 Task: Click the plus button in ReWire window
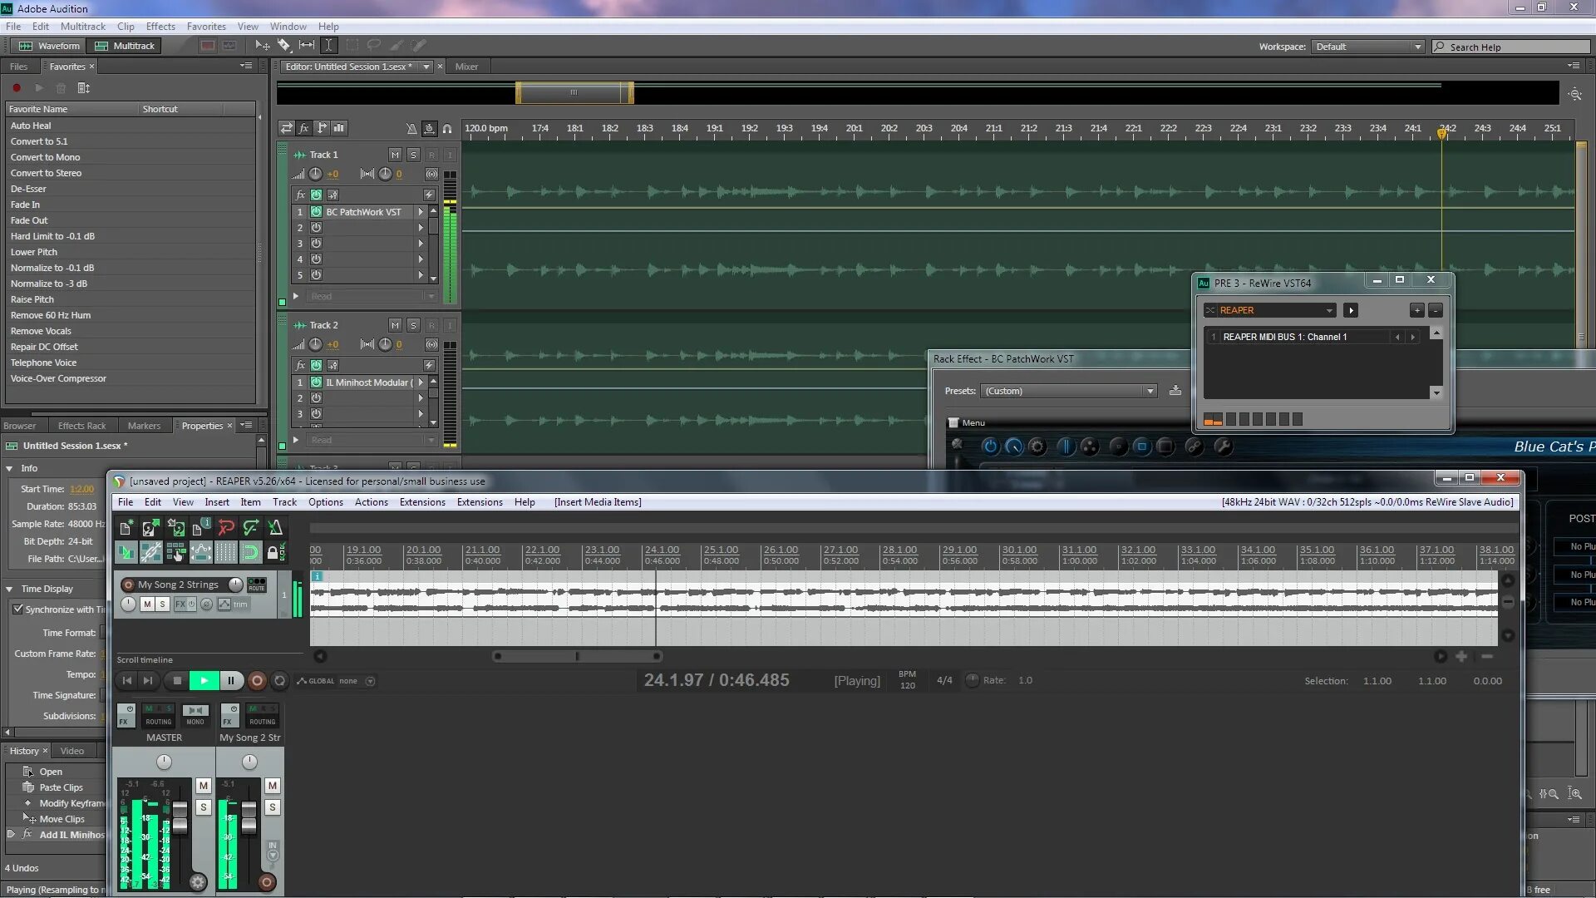tap(1416, 310)
